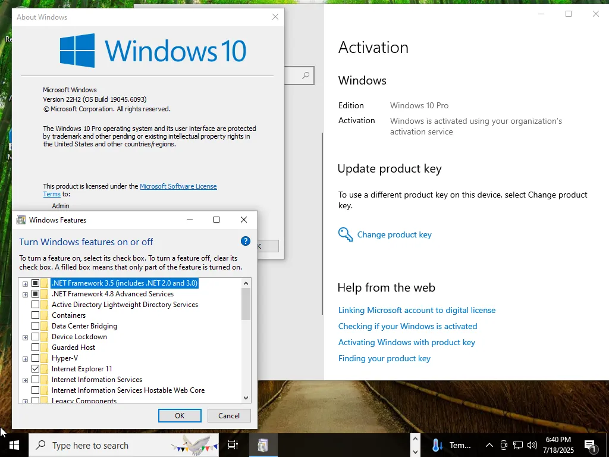Click Version 22H2 build text in About Windows
Screen dimensions: 609x457
pyautogui.click(x=95, y=99)
